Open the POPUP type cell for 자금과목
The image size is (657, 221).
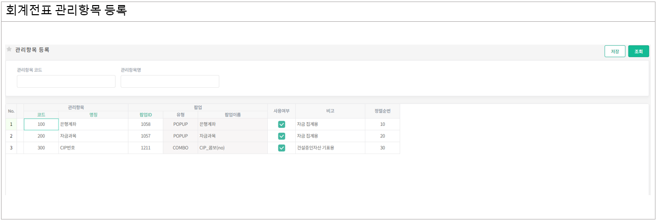pos(181,136)
